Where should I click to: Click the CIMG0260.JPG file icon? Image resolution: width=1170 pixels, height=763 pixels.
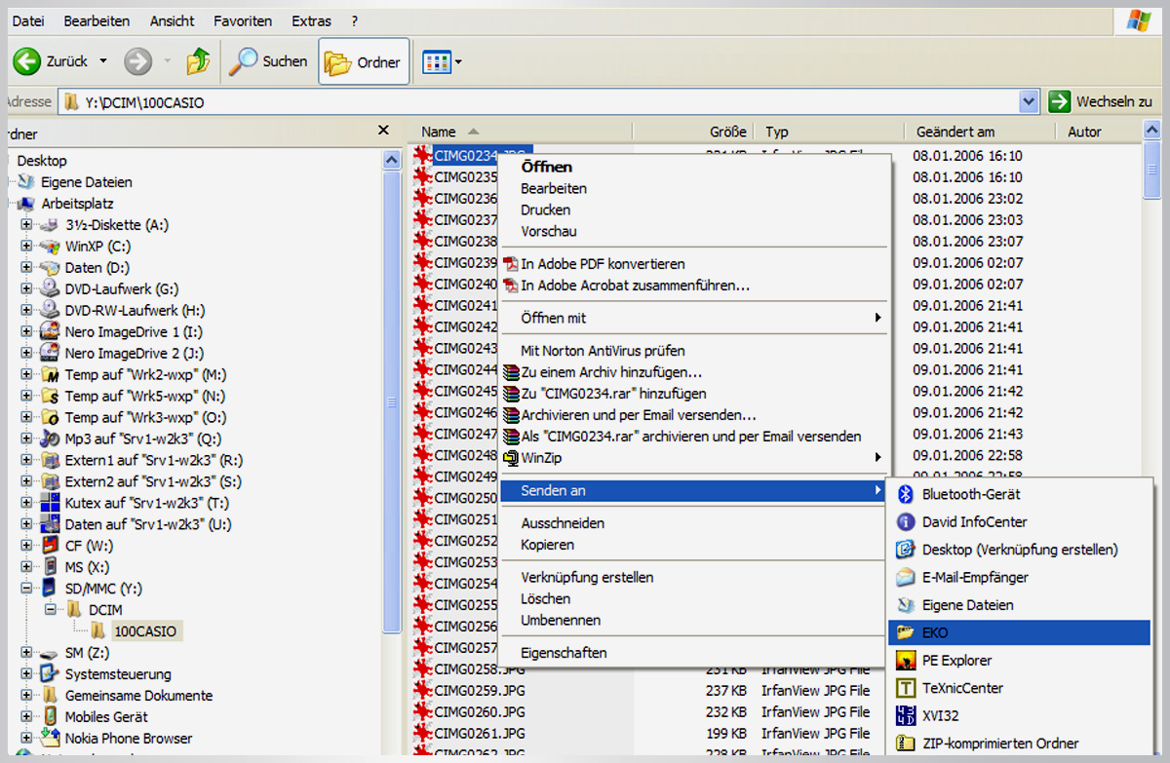point(421,712)
